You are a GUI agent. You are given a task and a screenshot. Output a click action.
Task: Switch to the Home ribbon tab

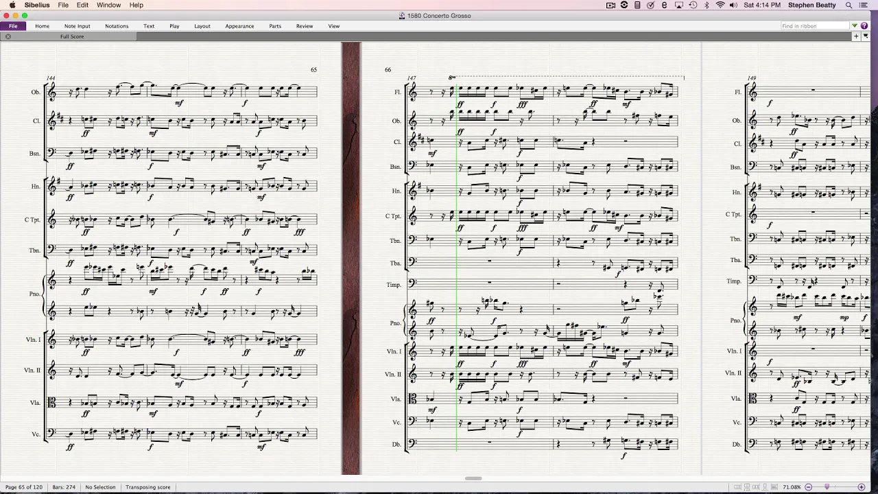tap(42, 26)
